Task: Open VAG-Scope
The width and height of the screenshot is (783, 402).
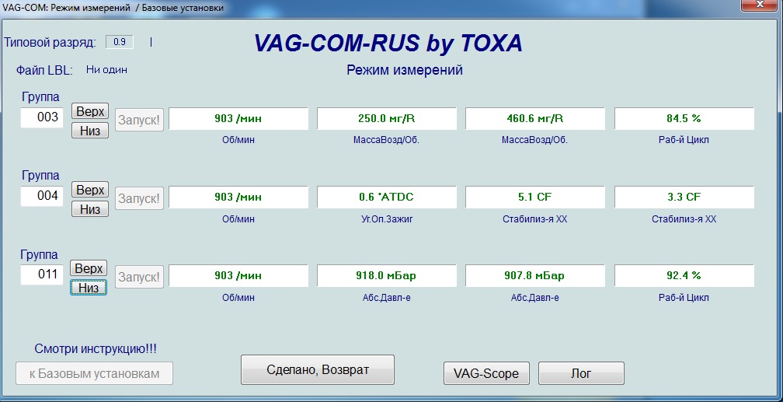Action: point(486,373)
